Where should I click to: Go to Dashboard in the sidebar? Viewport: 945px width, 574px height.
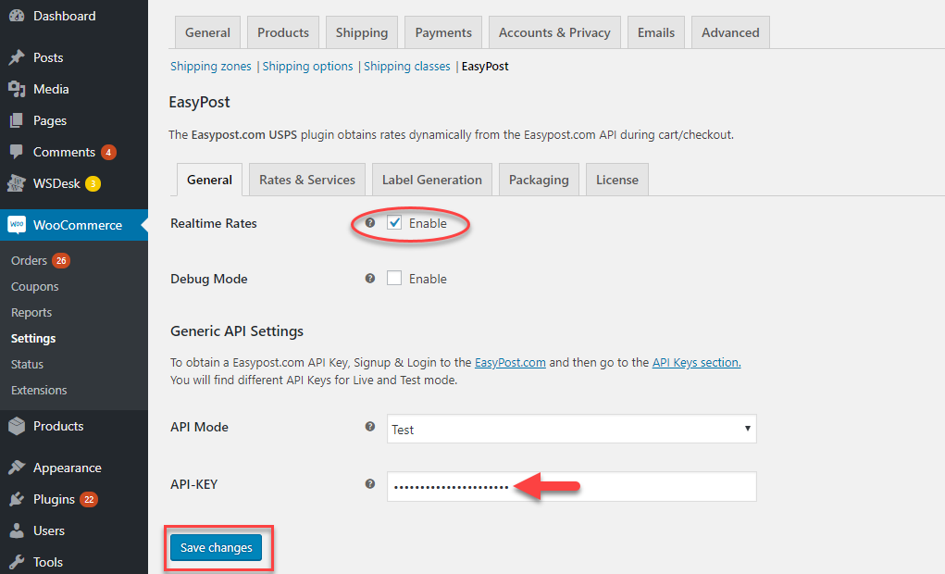click(65, 17)
